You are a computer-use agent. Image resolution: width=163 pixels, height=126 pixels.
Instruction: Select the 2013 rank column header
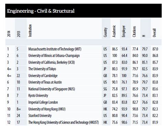tap(19, 34)
